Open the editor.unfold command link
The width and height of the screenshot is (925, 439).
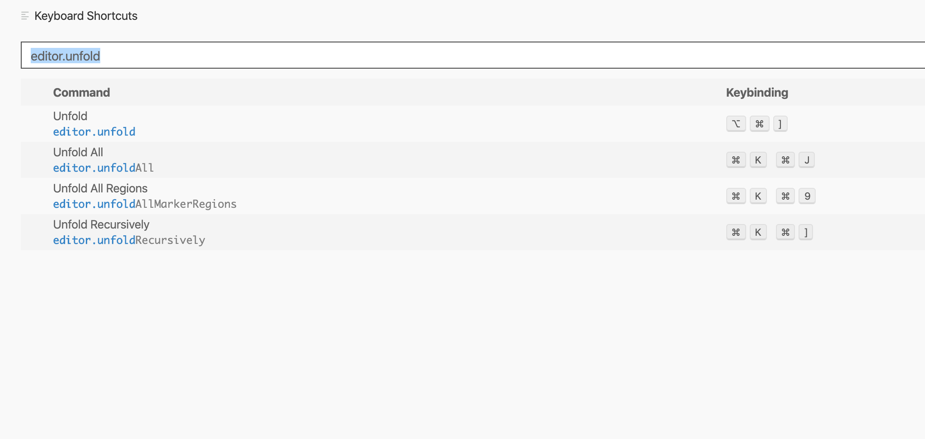click(x=94, y=131)
